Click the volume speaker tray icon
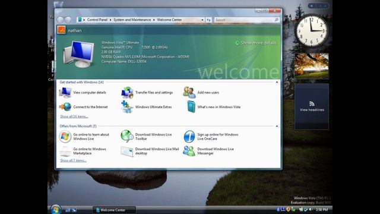Image resolution: width=380 pixels, height=214 pixels. pos(310,209)
